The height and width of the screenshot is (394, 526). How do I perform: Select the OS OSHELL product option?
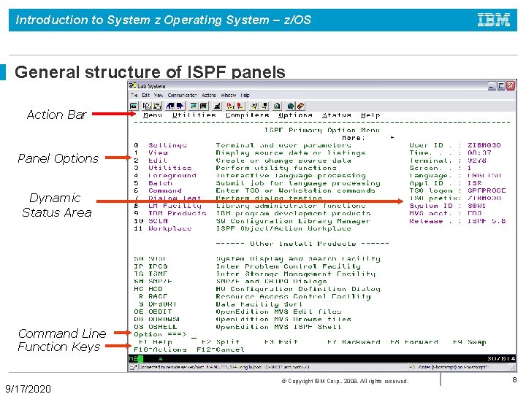(x=156, y=327)
